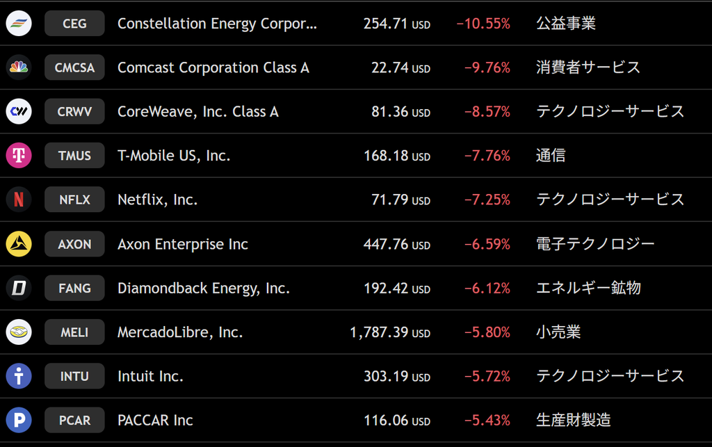Select the TMUS ticker badge
712x447 pixels.
pyautogui.click(x=74, y=155)
